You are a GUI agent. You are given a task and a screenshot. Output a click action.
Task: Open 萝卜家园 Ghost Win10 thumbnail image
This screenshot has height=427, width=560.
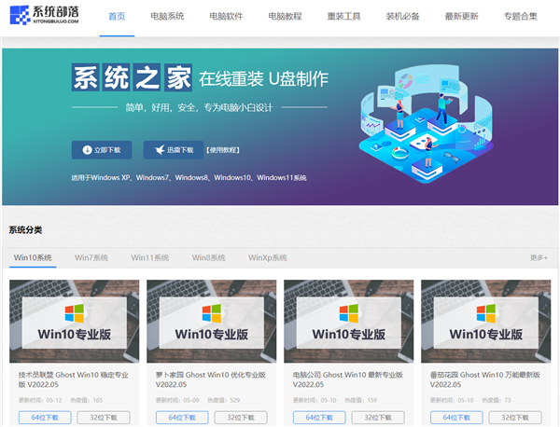pyautogui.click(x=212, y=321)
